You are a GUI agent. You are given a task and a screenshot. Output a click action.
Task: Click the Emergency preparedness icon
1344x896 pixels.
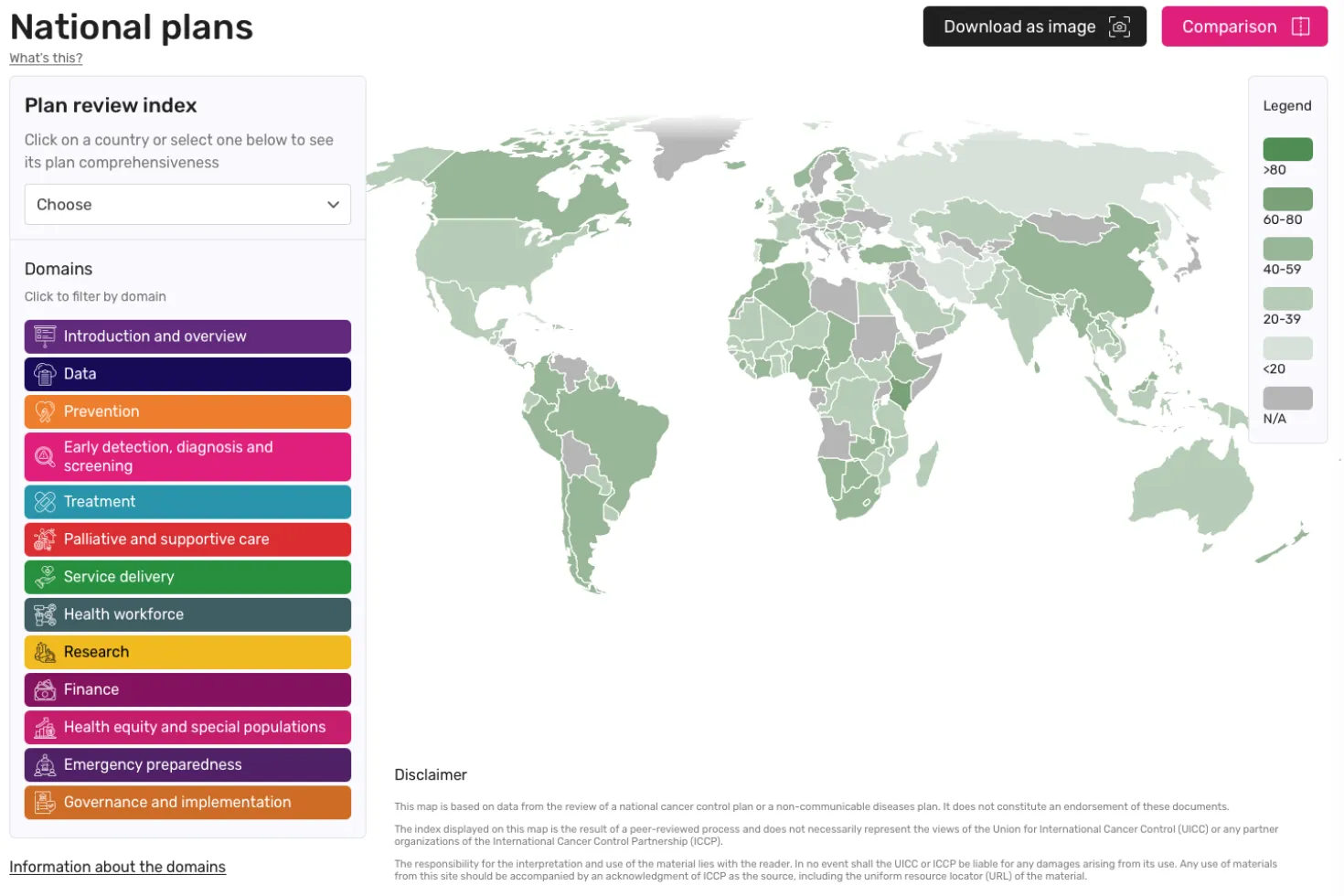pyautogui.click(x=45, y=764)
